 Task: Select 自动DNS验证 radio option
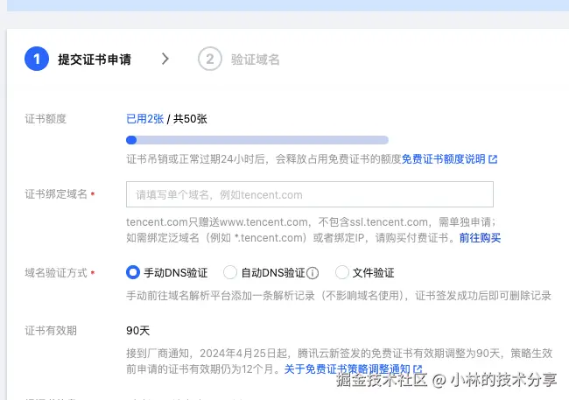pos(230,272)
